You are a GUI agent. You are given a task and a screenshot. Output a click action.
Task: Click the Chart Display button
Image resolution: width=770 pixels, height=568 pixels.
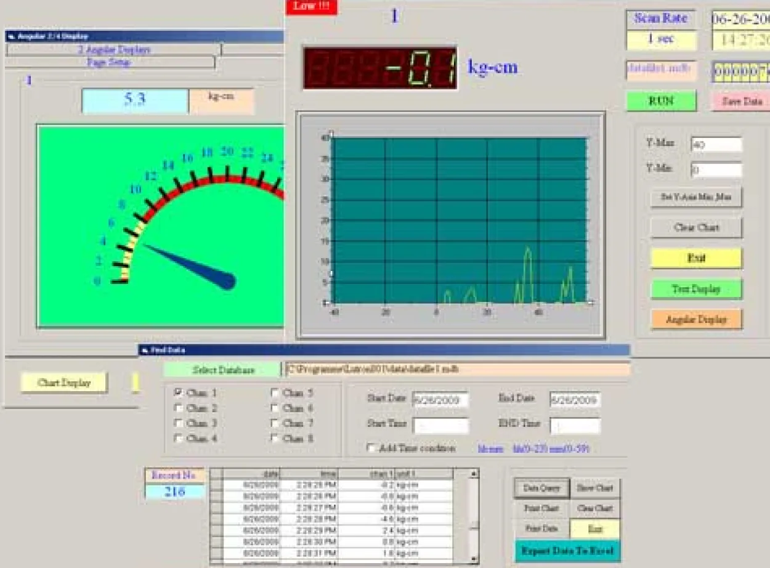64,383
